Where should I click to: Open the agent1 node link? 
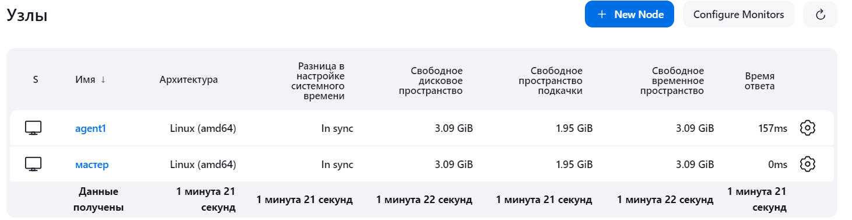(x=90, y=128)
